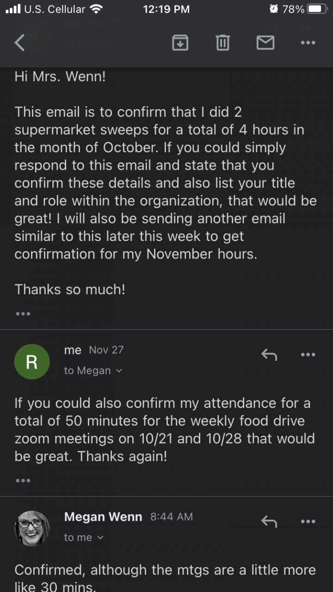Show trimmed content below 'Thanks again!'
This screenshot has height=592, width=333.
pyautogui.click(x=23, y=481)
